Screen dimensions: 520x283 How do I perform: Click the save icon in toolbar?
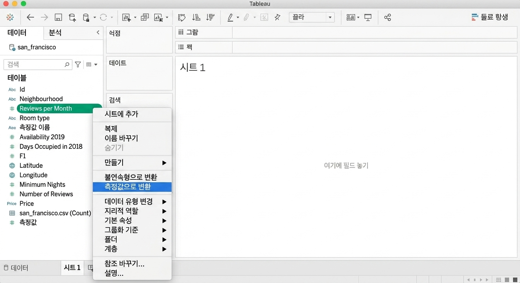click(x=58, y=17)
